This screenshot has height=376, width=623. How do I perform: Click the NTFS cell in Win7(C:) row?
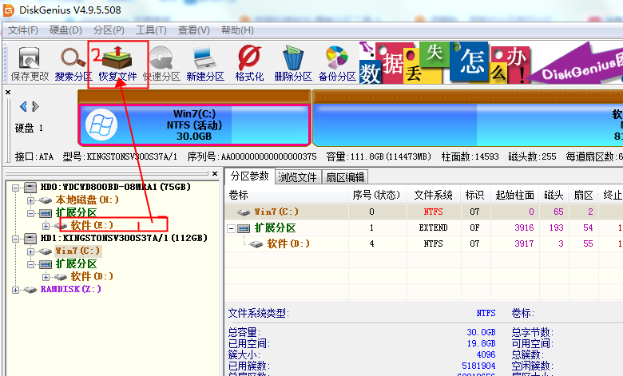click(x=433, y=212)
